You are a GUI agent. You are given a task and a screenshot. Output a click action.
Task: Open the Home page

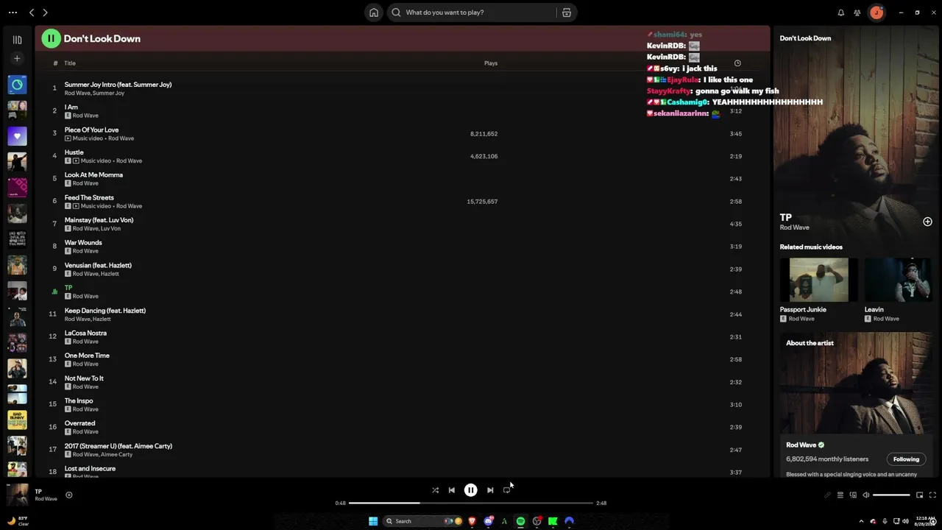374,13
